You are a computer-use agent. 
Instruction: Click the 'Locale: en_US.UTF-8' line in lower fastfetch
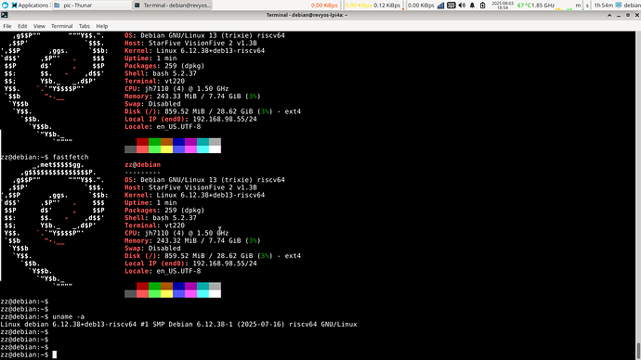click(x=163, y=272)
